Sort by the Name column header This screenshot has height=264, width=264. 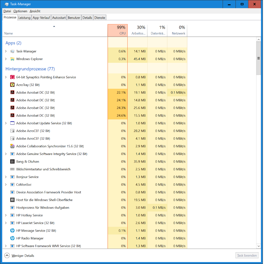point(55,30)
